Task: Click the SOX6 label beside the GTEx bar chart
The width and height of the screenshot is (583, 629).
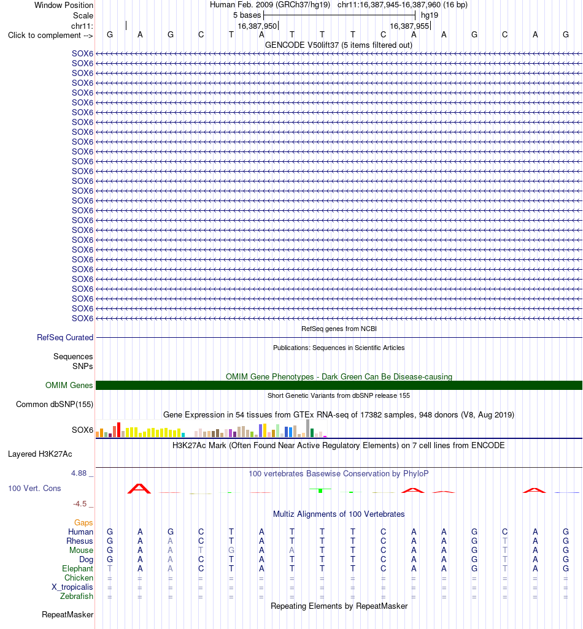Action: (x=82, y=430)
